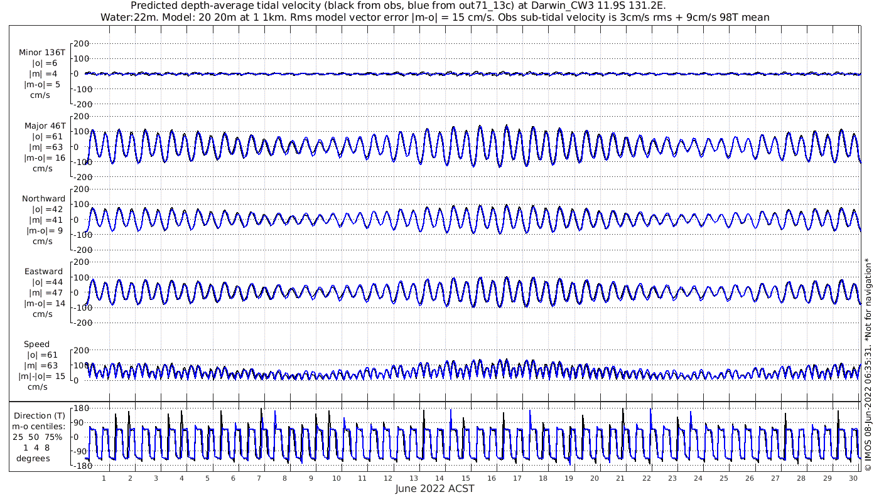Screen dimensions: 879x502
Task: Click the '-100' tick of the Eastward panel
Action: click(81, 307)
